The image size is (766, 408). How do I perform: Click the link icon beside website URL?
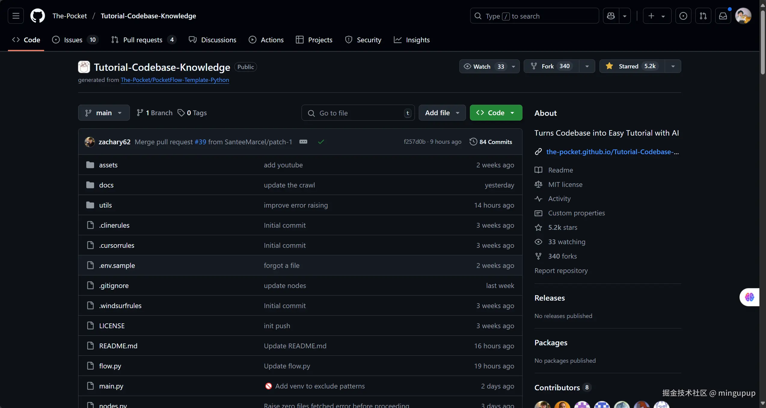[538, 152]
